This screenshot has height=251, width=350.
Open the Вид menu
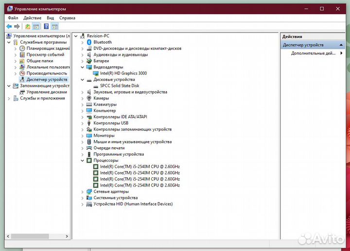[50, 18]
